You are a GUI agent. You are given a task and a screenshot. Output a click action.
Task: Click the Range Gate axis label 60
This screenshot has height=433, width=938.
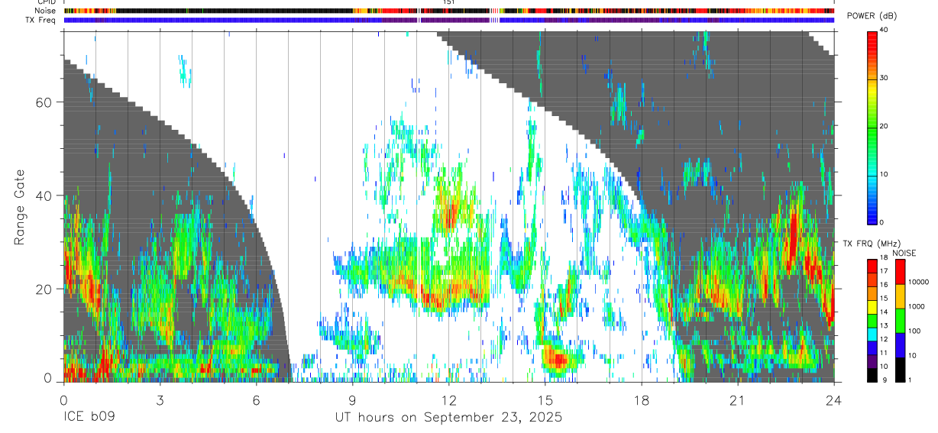click(44, 102)
